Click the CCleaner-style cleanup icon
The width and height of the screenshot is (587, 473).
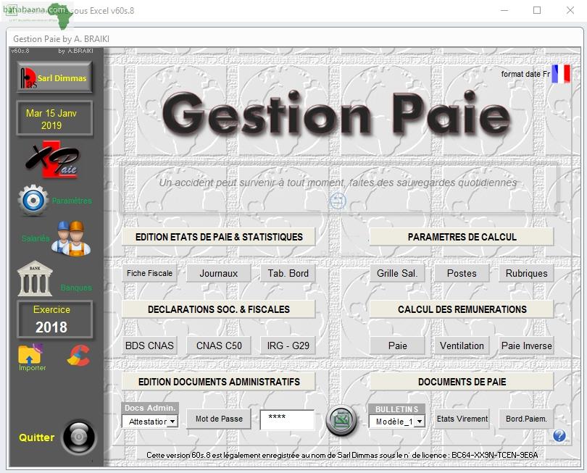click(x=78, y=355)
